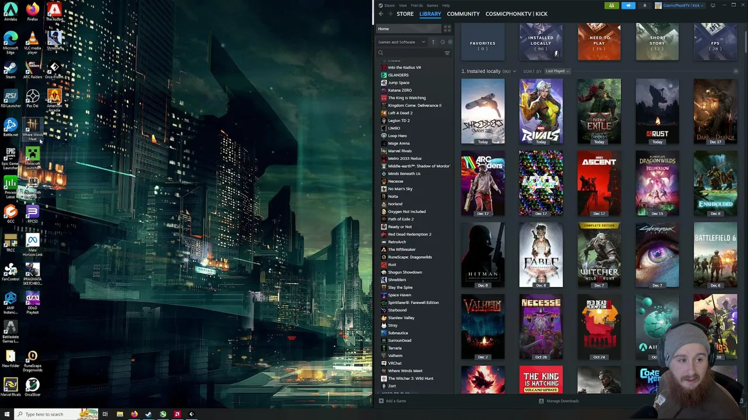Toggle ready-to-play filter in sidebar
Screen dimensions: 748x420
(449, 42)
